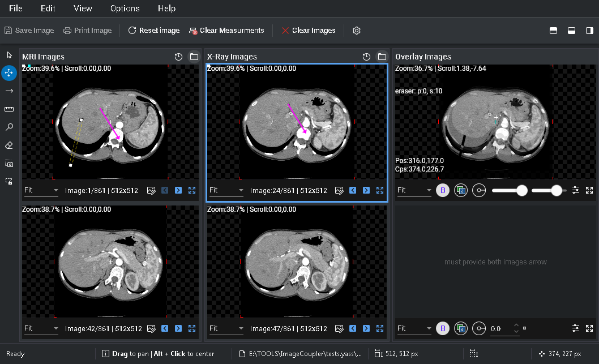Open Fit dropdown in lower overlay viewer

[x=414, y=328]
